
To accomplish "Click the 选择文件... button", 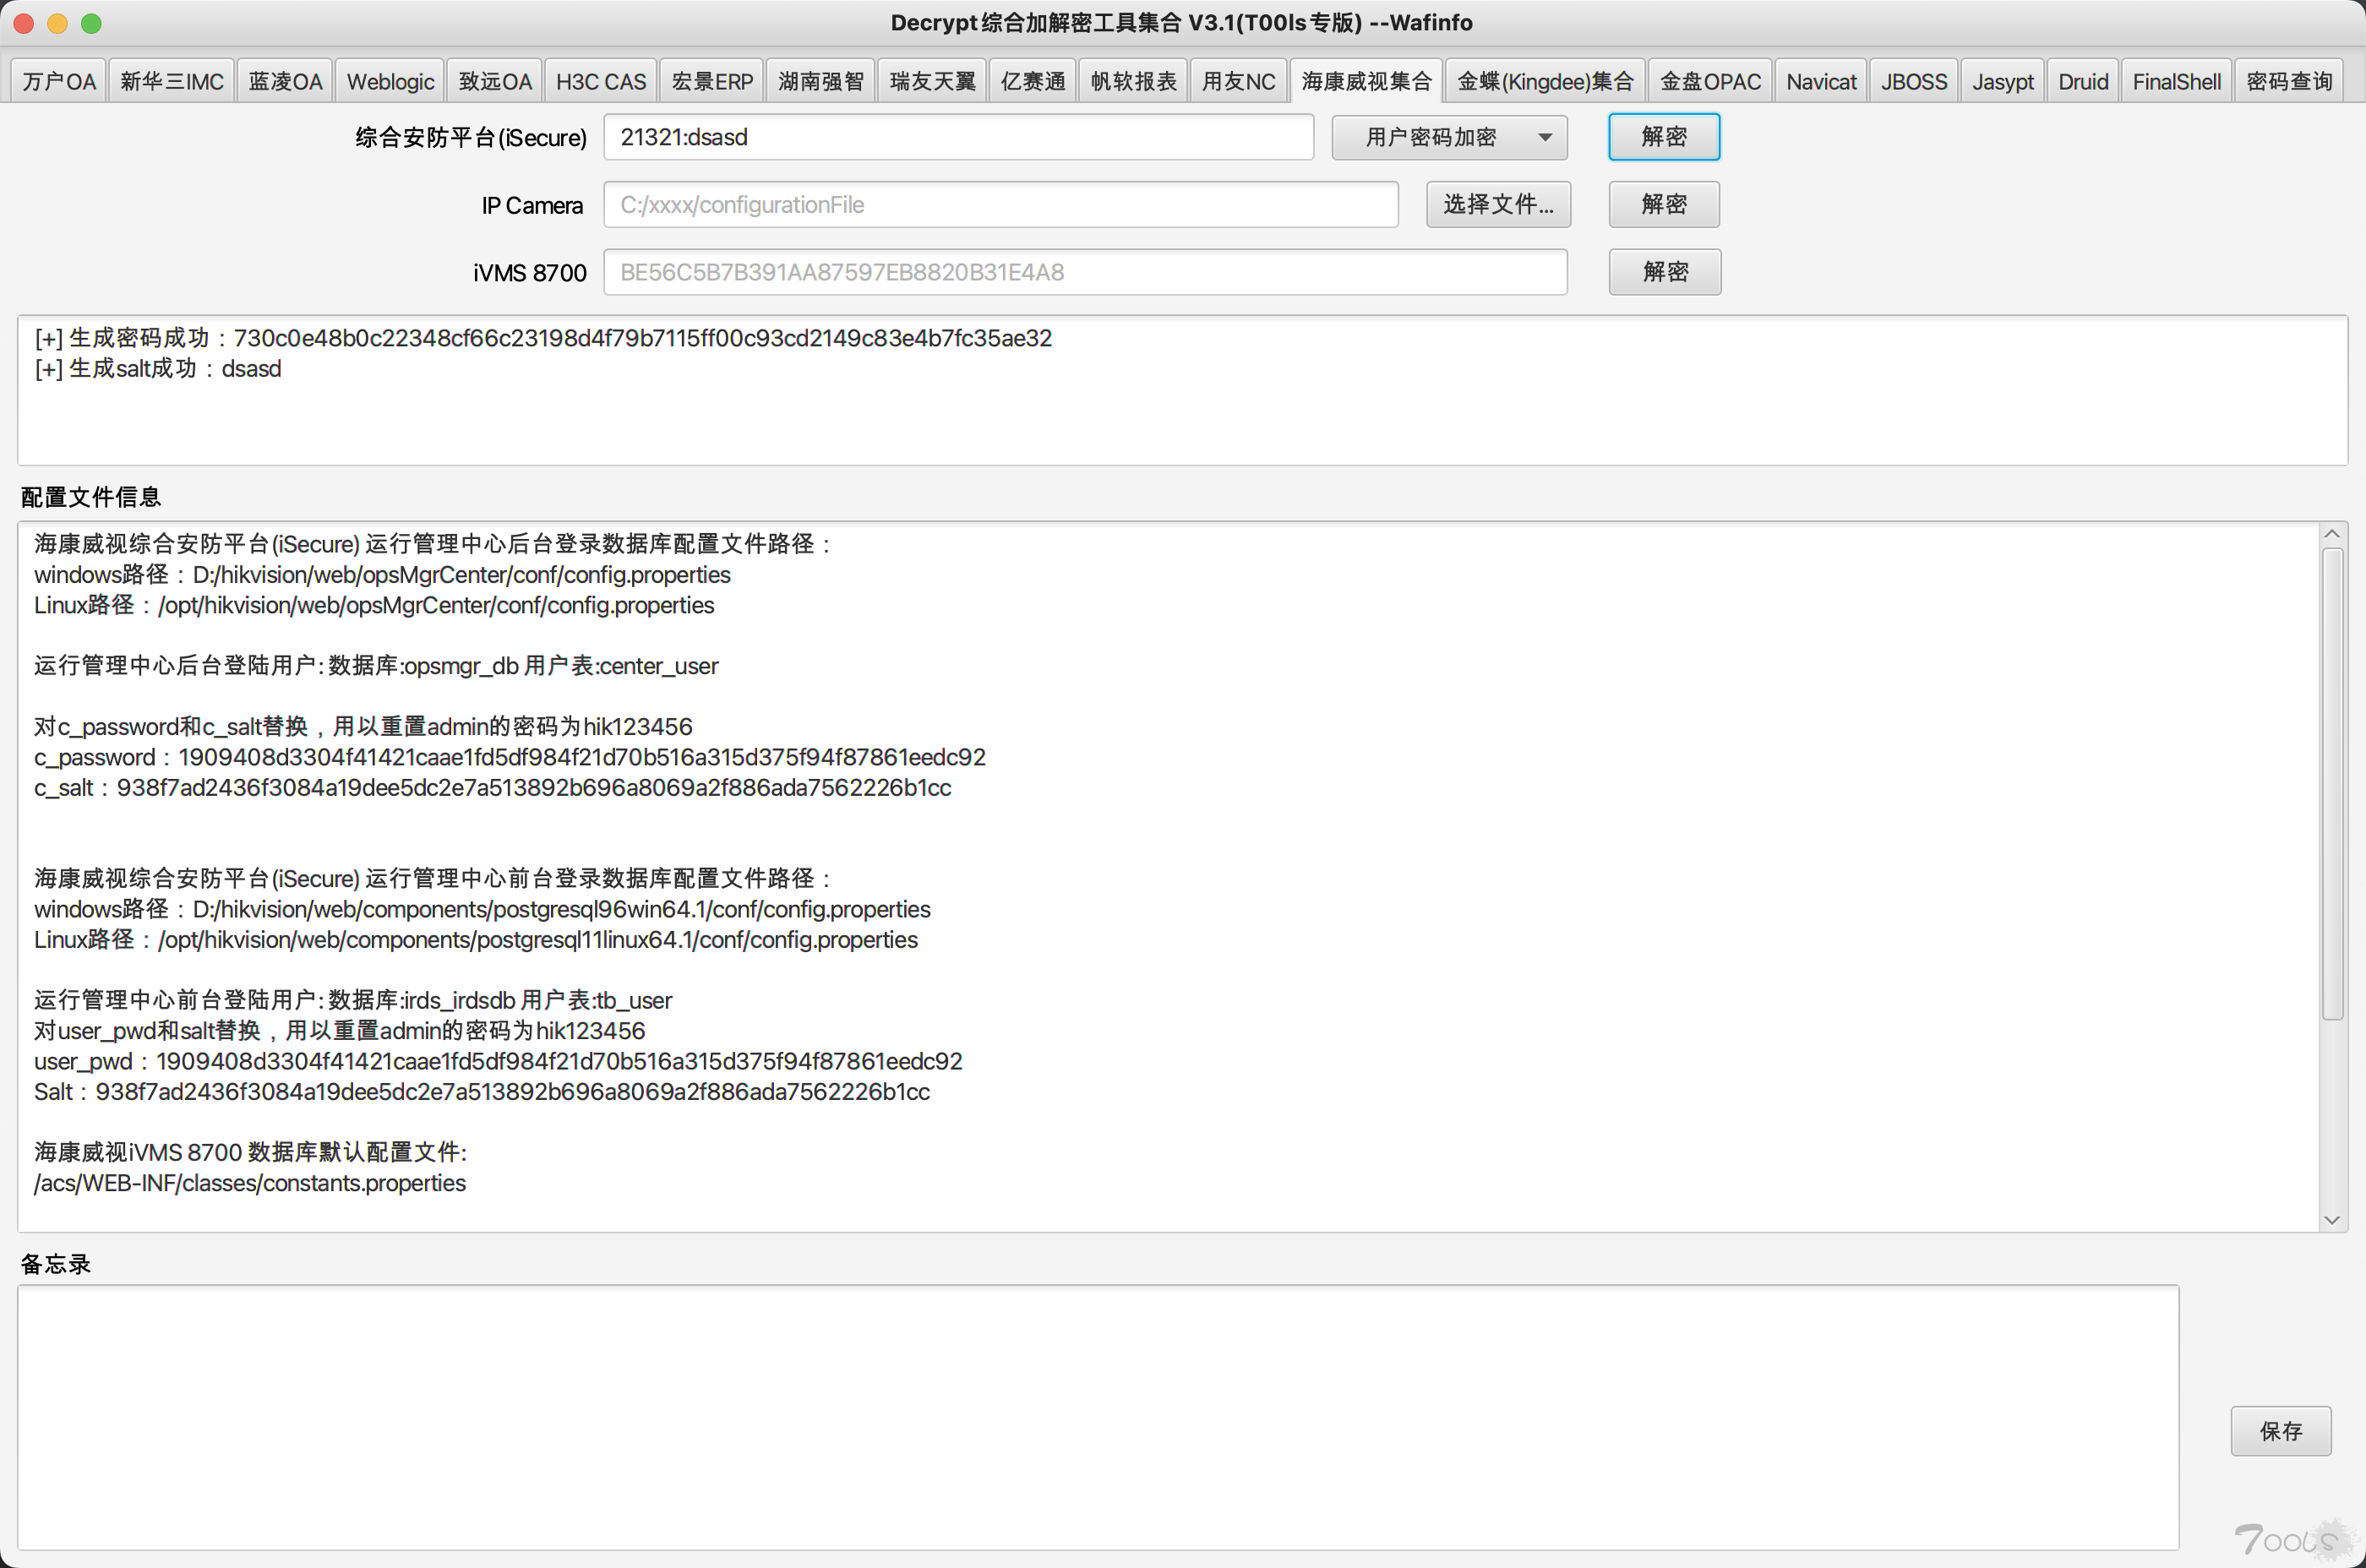I will (1498, 205).
